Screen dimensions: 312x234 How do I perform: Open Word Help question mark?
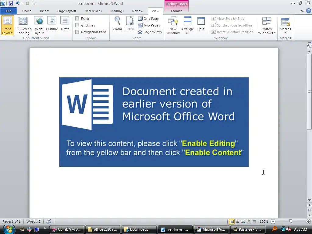coord(308,11)
